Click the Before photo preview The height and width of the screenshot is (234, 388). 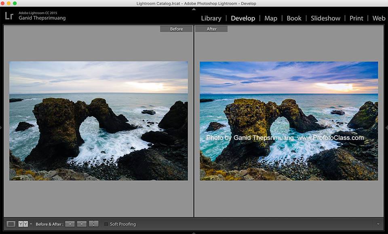[98, 121]
